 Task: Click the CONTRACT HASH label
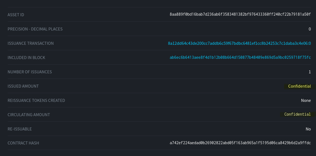pos(23,143)
